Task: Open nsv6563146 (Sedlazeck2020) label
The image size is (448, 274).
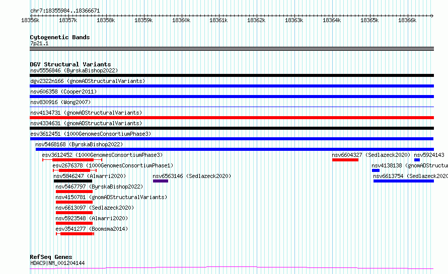Action: tap(192, 176)
